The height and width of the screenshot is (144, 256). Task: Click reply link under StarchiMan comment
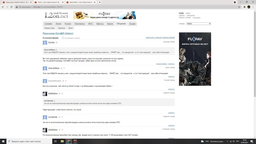(x=172, y=76)
